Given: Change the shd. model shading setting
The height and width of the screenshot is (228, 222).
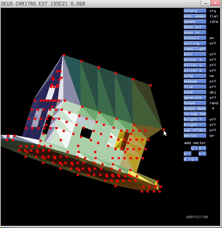Looking at the screenshot, I should (x=194, y=16).
